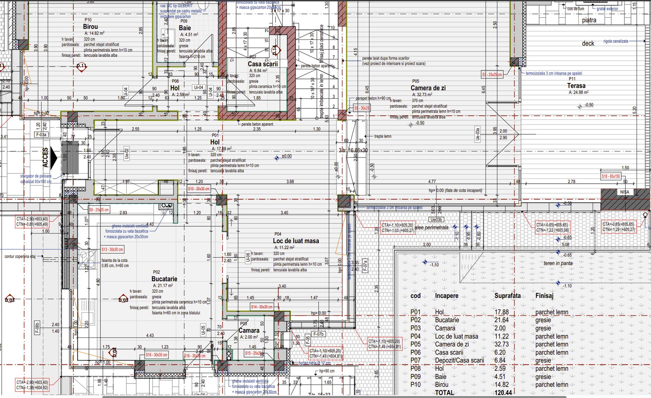Click the Baie room title in plan
This screenshot has width=651, height=398.
pyautogui.click(x=185, y=28)
